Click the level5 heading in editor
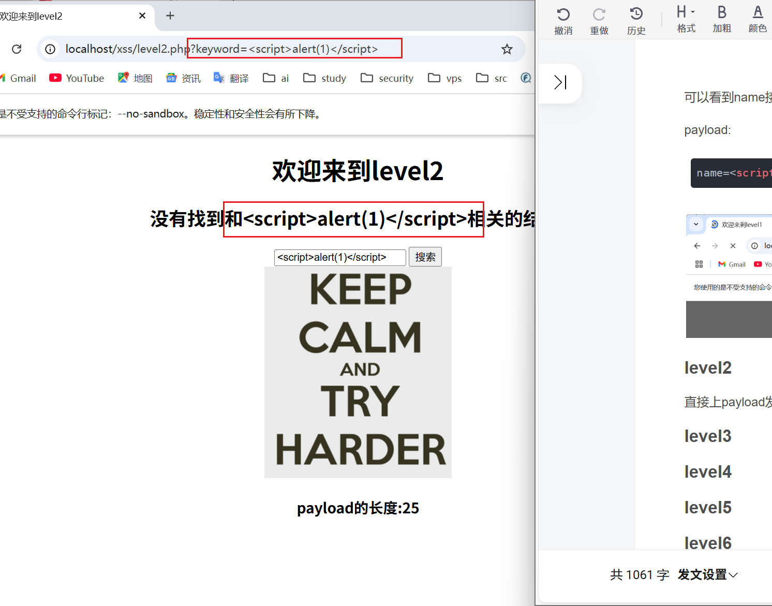This screenshot has width=772, height=606. point(708,508)
